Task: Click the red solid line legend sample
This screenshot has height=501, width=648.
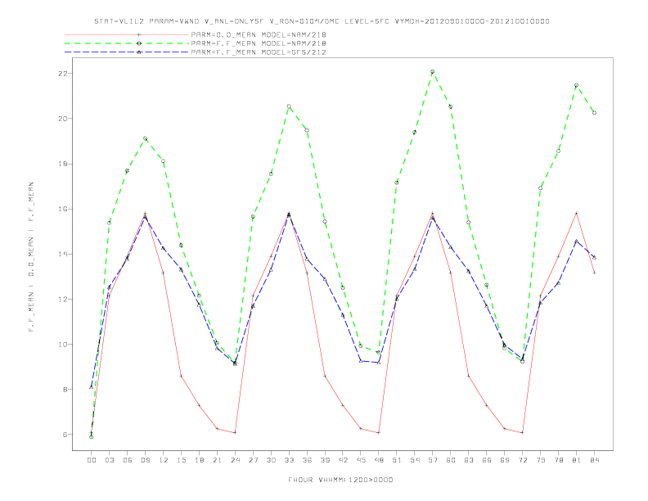Action: click(127, 34)
